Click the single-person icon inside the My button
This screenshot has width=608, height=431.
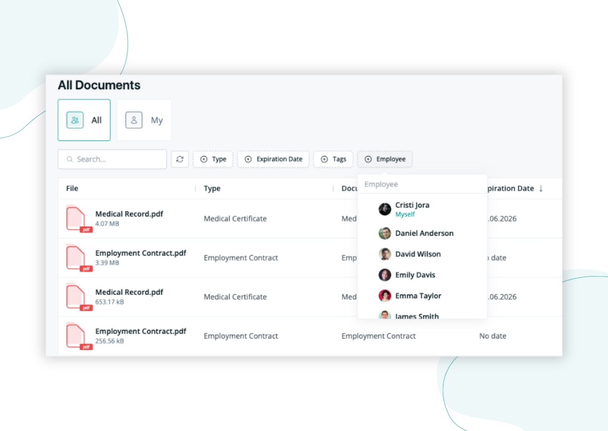point(133,120)
